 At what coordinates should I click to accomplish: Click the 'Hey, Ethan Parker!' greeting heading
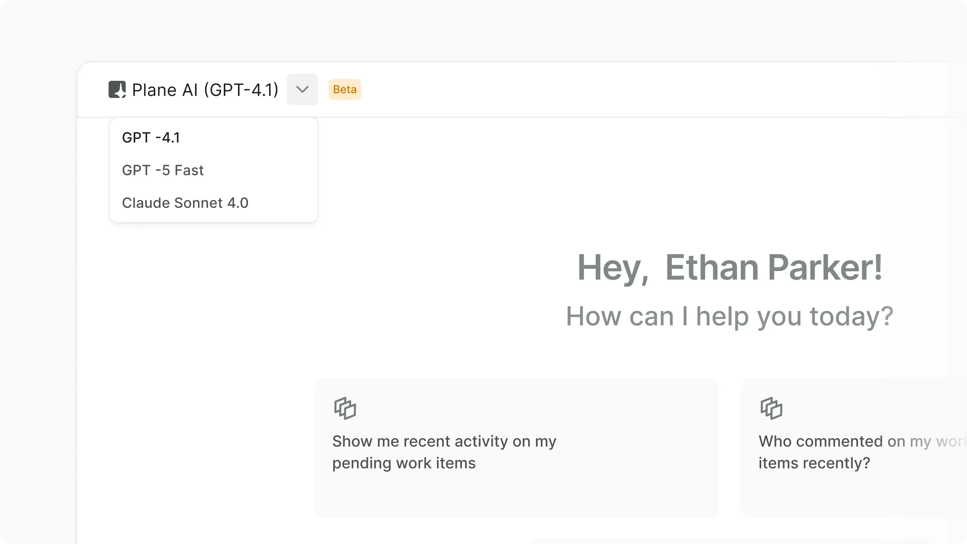[729, 267]
